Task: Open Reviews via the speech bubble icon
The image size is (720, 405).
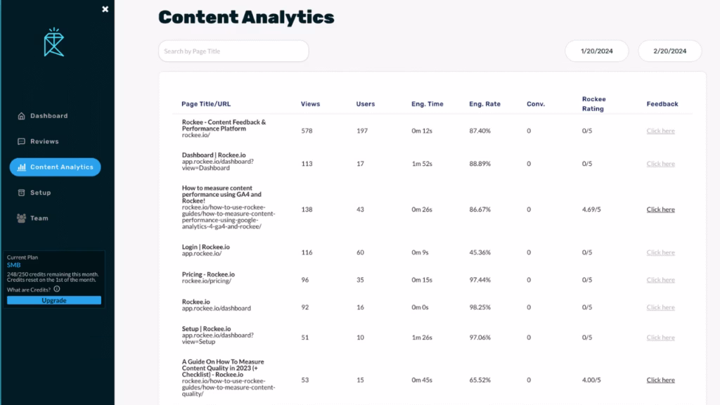Action: (22, 141)
